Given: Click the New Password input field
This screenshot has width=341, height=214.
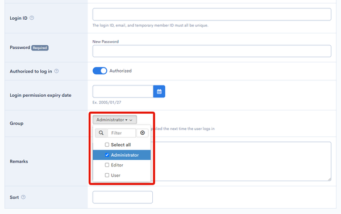Looking at the screenshot, I should pyautogui.click(x=212, y=51).
